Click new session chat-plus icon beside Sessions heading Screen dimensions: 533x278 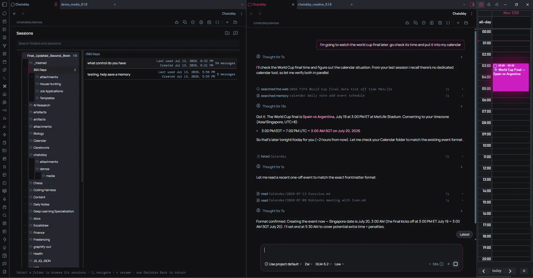(x=236, y=33)
